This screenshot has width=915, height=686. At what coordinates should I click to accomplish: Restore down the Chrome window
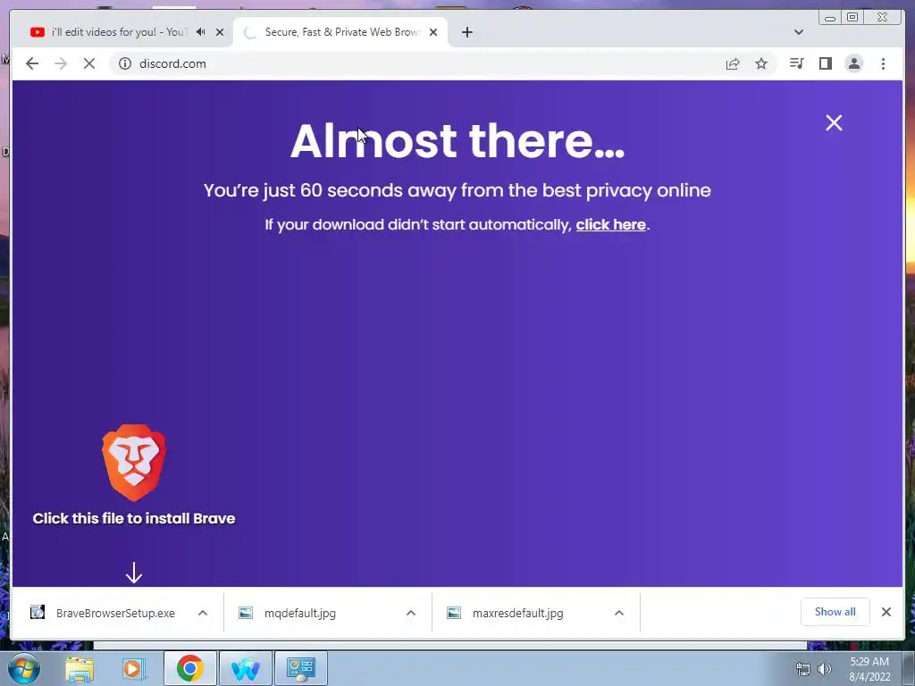pyautogui.click(x=852, y=18)
